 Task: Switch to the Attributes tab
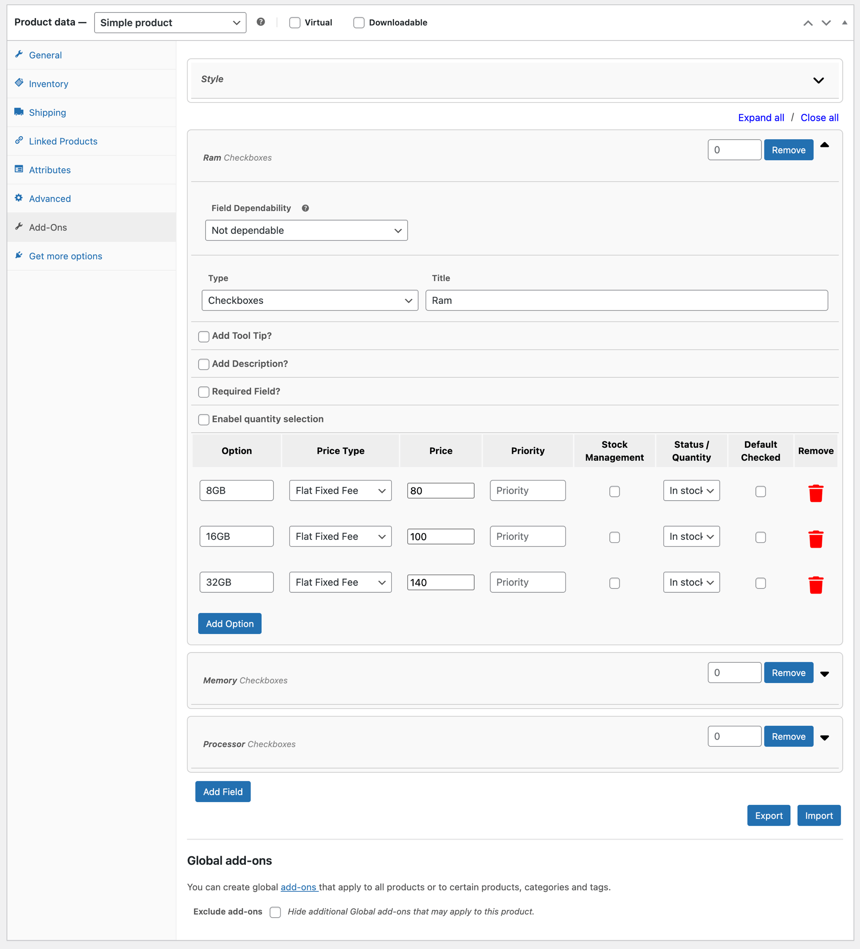point(49,169)
